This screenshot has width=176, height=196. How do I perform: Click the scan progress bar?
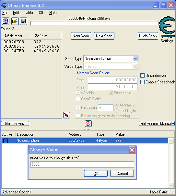tap(95, 23)
